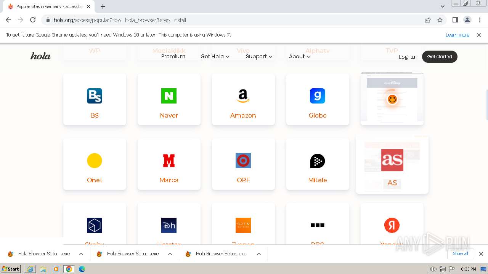Open the dark blue cube site icon

(95, 225)
